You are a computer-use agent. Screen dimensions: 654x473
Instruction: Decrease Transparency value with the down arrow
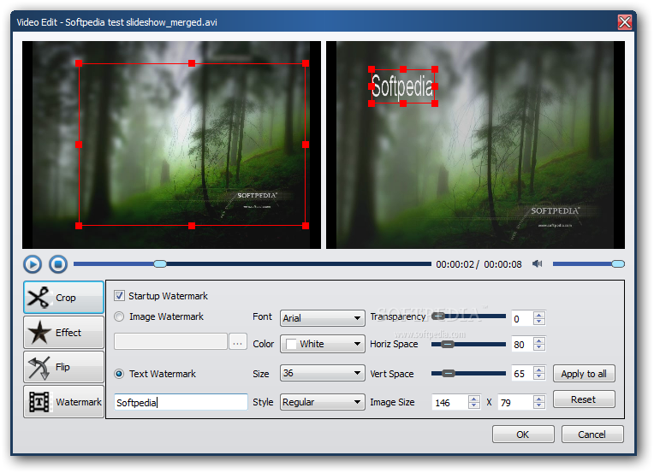click(539, 322)
